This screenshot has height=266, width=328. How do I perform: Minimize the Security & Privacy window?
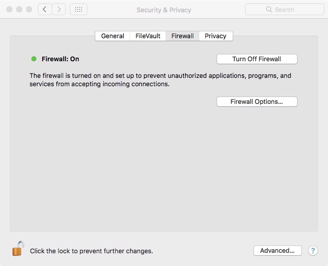pyautogui.click(x=19, y=9)
